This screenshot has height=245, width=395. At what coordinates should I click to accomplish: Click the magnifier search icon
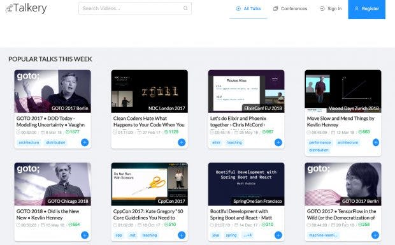185,8
